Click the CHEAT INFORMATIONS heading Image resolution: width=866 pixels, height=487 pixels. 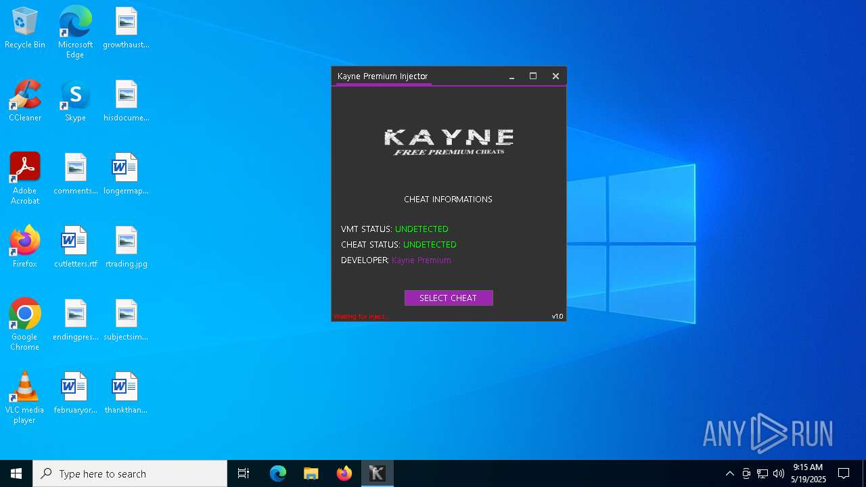click(448, 200)
